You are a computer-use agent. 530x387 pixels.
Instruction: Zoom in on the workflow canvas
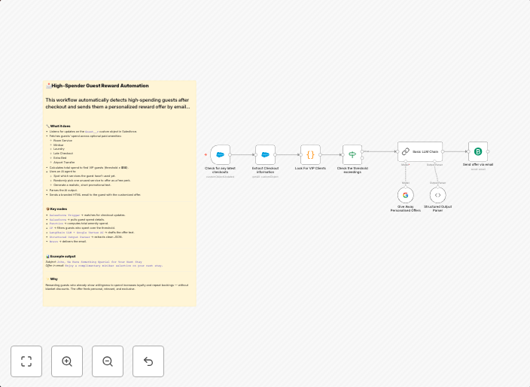[x=67, y=361]
